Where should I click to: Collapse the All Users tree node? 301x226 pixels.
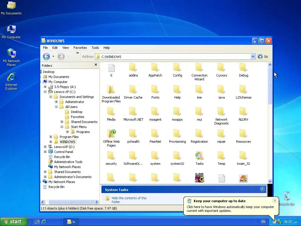pos(56,107)
